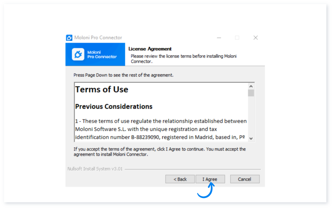The width and height of the screenshot is (332, 208).
Task: Click the I Agree button
Action: (x=210, y=179)
